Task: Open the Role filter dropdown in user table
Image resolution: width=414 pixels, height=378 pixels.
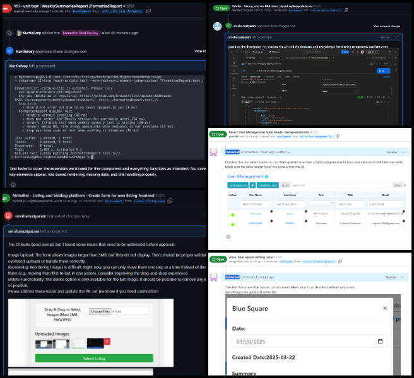Action: pyautogui.click(x=321, y=203)
